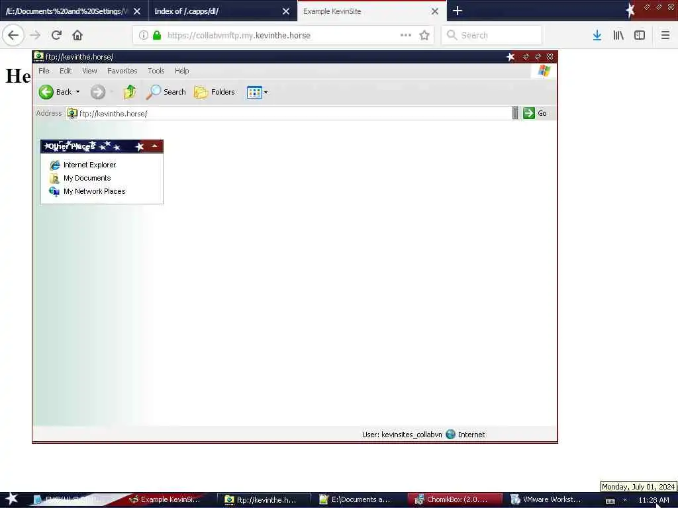Open Favorites menu in explorer

tap(122, 71)
